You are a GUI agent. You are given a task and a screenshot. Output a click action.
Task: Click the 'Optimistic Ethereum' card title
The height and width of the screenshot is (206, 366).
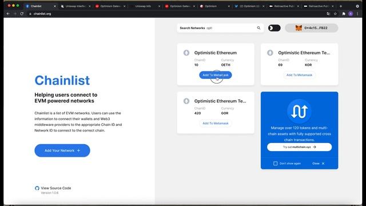(x=216, y=53)
